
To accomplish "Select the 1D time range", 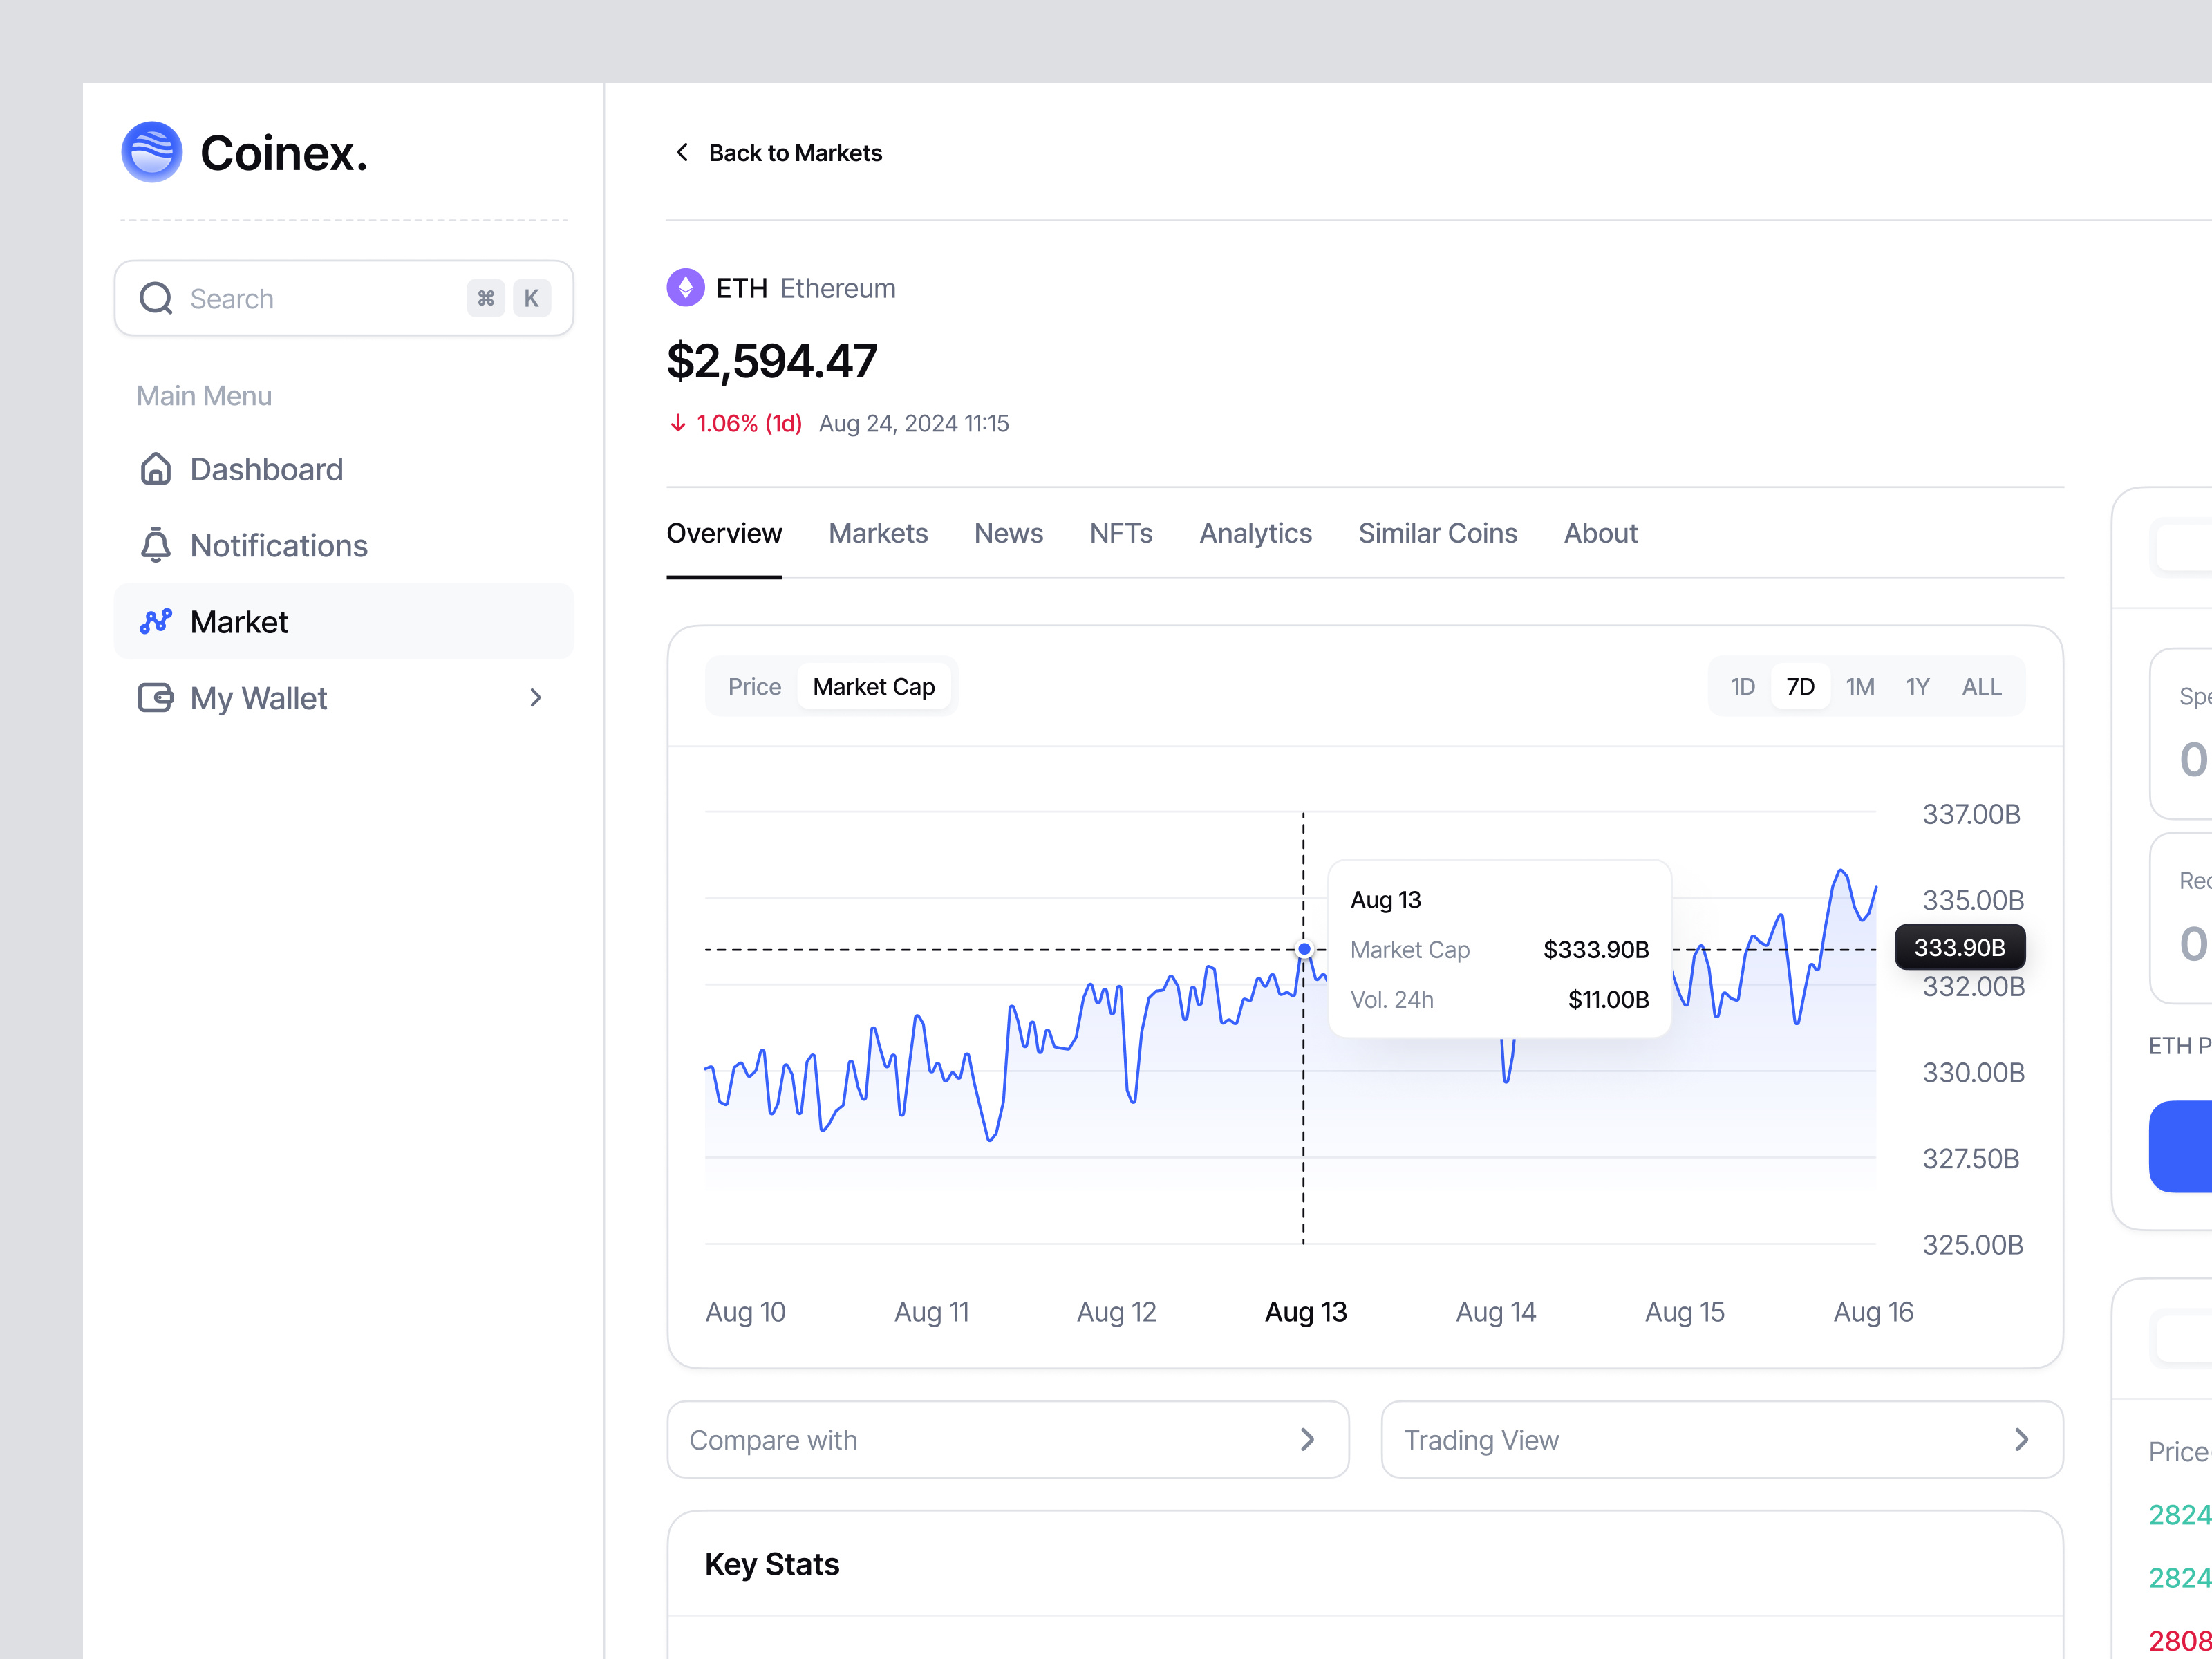I will pyautogui.click(x=1742, y=687).
